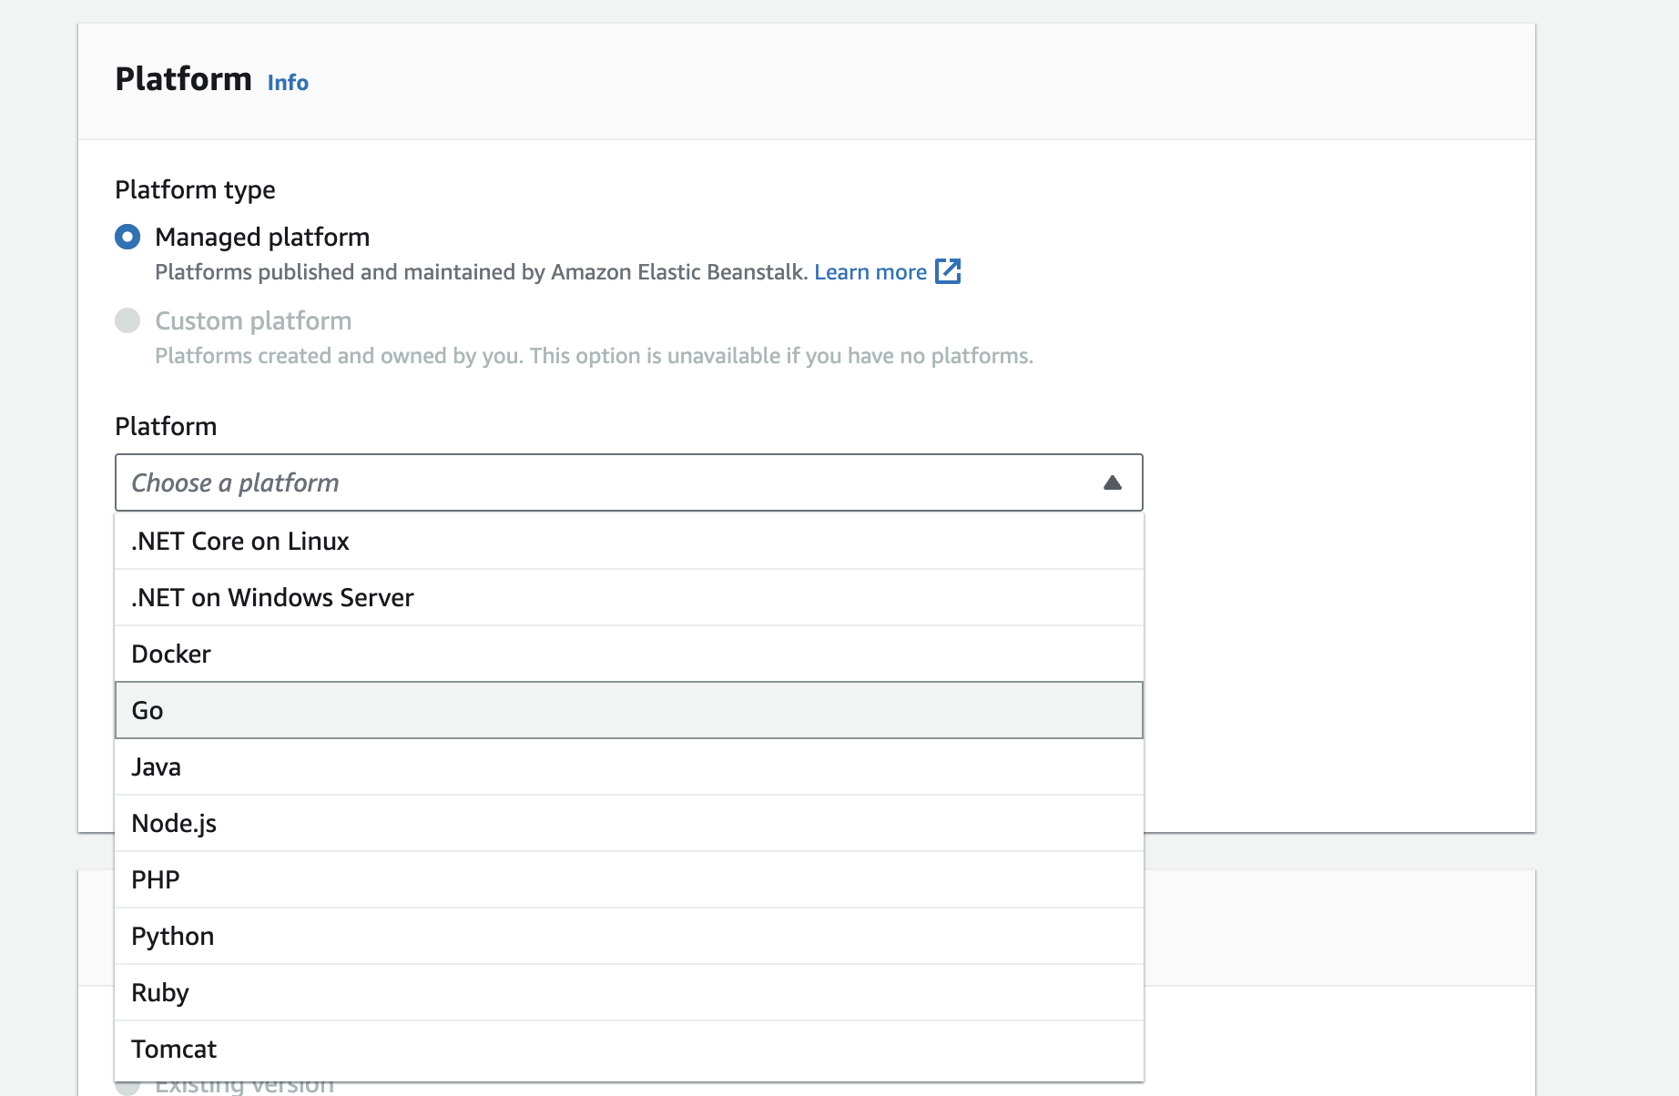Choose Java from the platform dropdown

[x=156, y=767]
